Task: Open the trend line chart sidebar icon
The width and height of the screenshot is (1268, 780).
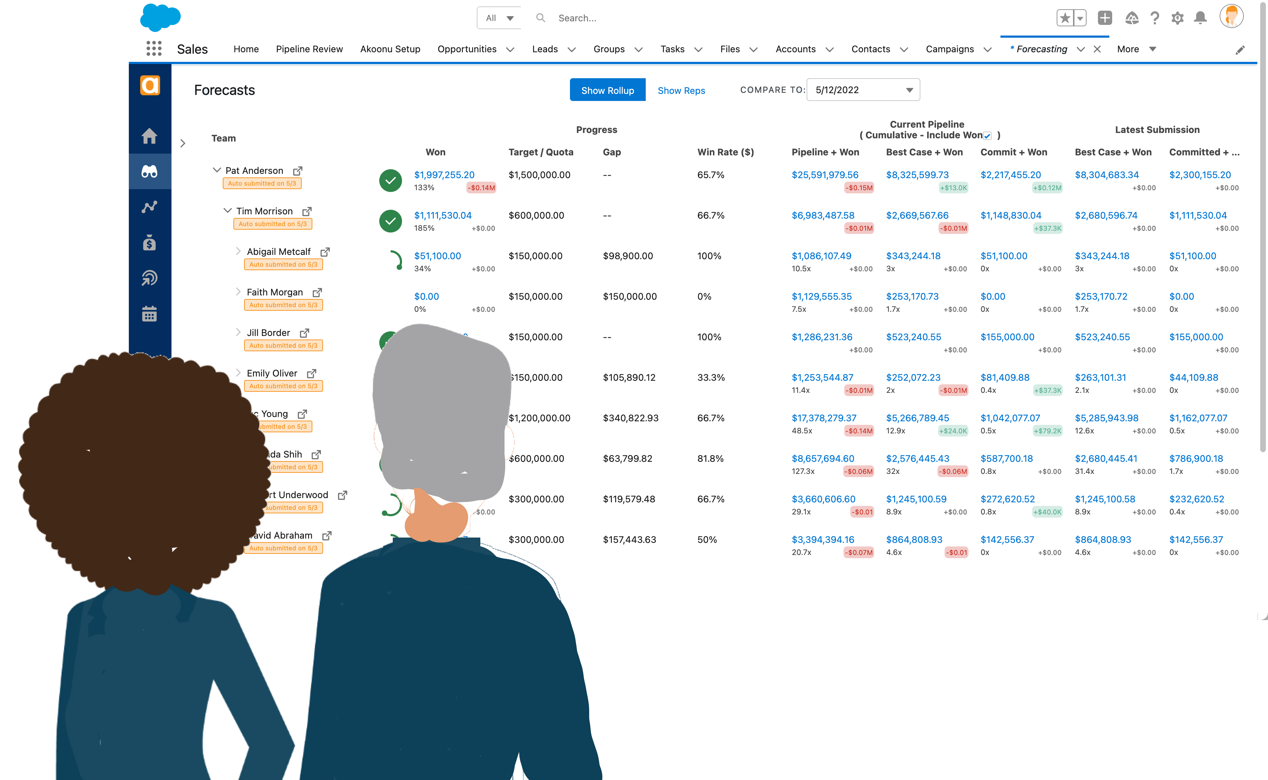Action: [x=150, y=207]
